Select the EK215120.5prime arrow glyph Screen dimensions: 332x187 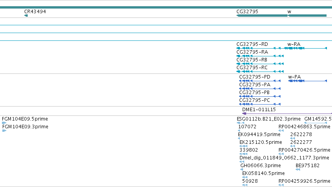(x=243, y=146)
